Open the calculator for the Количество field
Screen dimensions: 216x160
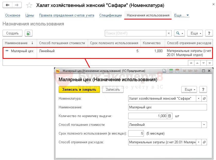169,116
